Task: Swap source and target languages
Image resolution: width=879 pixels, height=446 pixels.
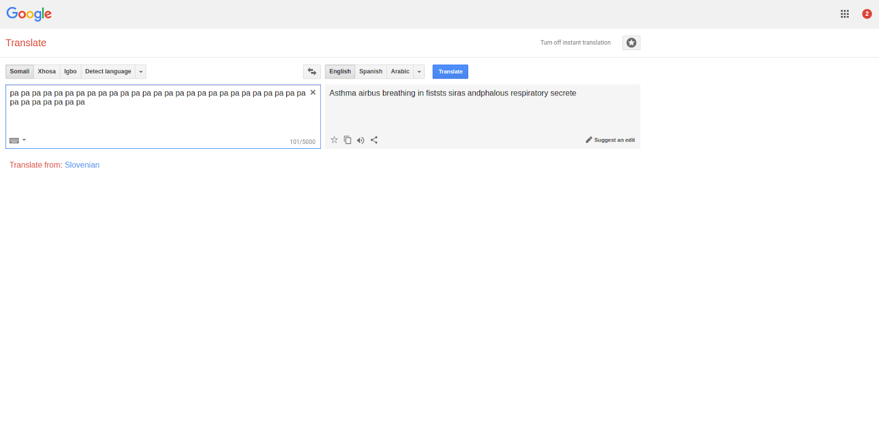Action: click(x=312, y=71)
